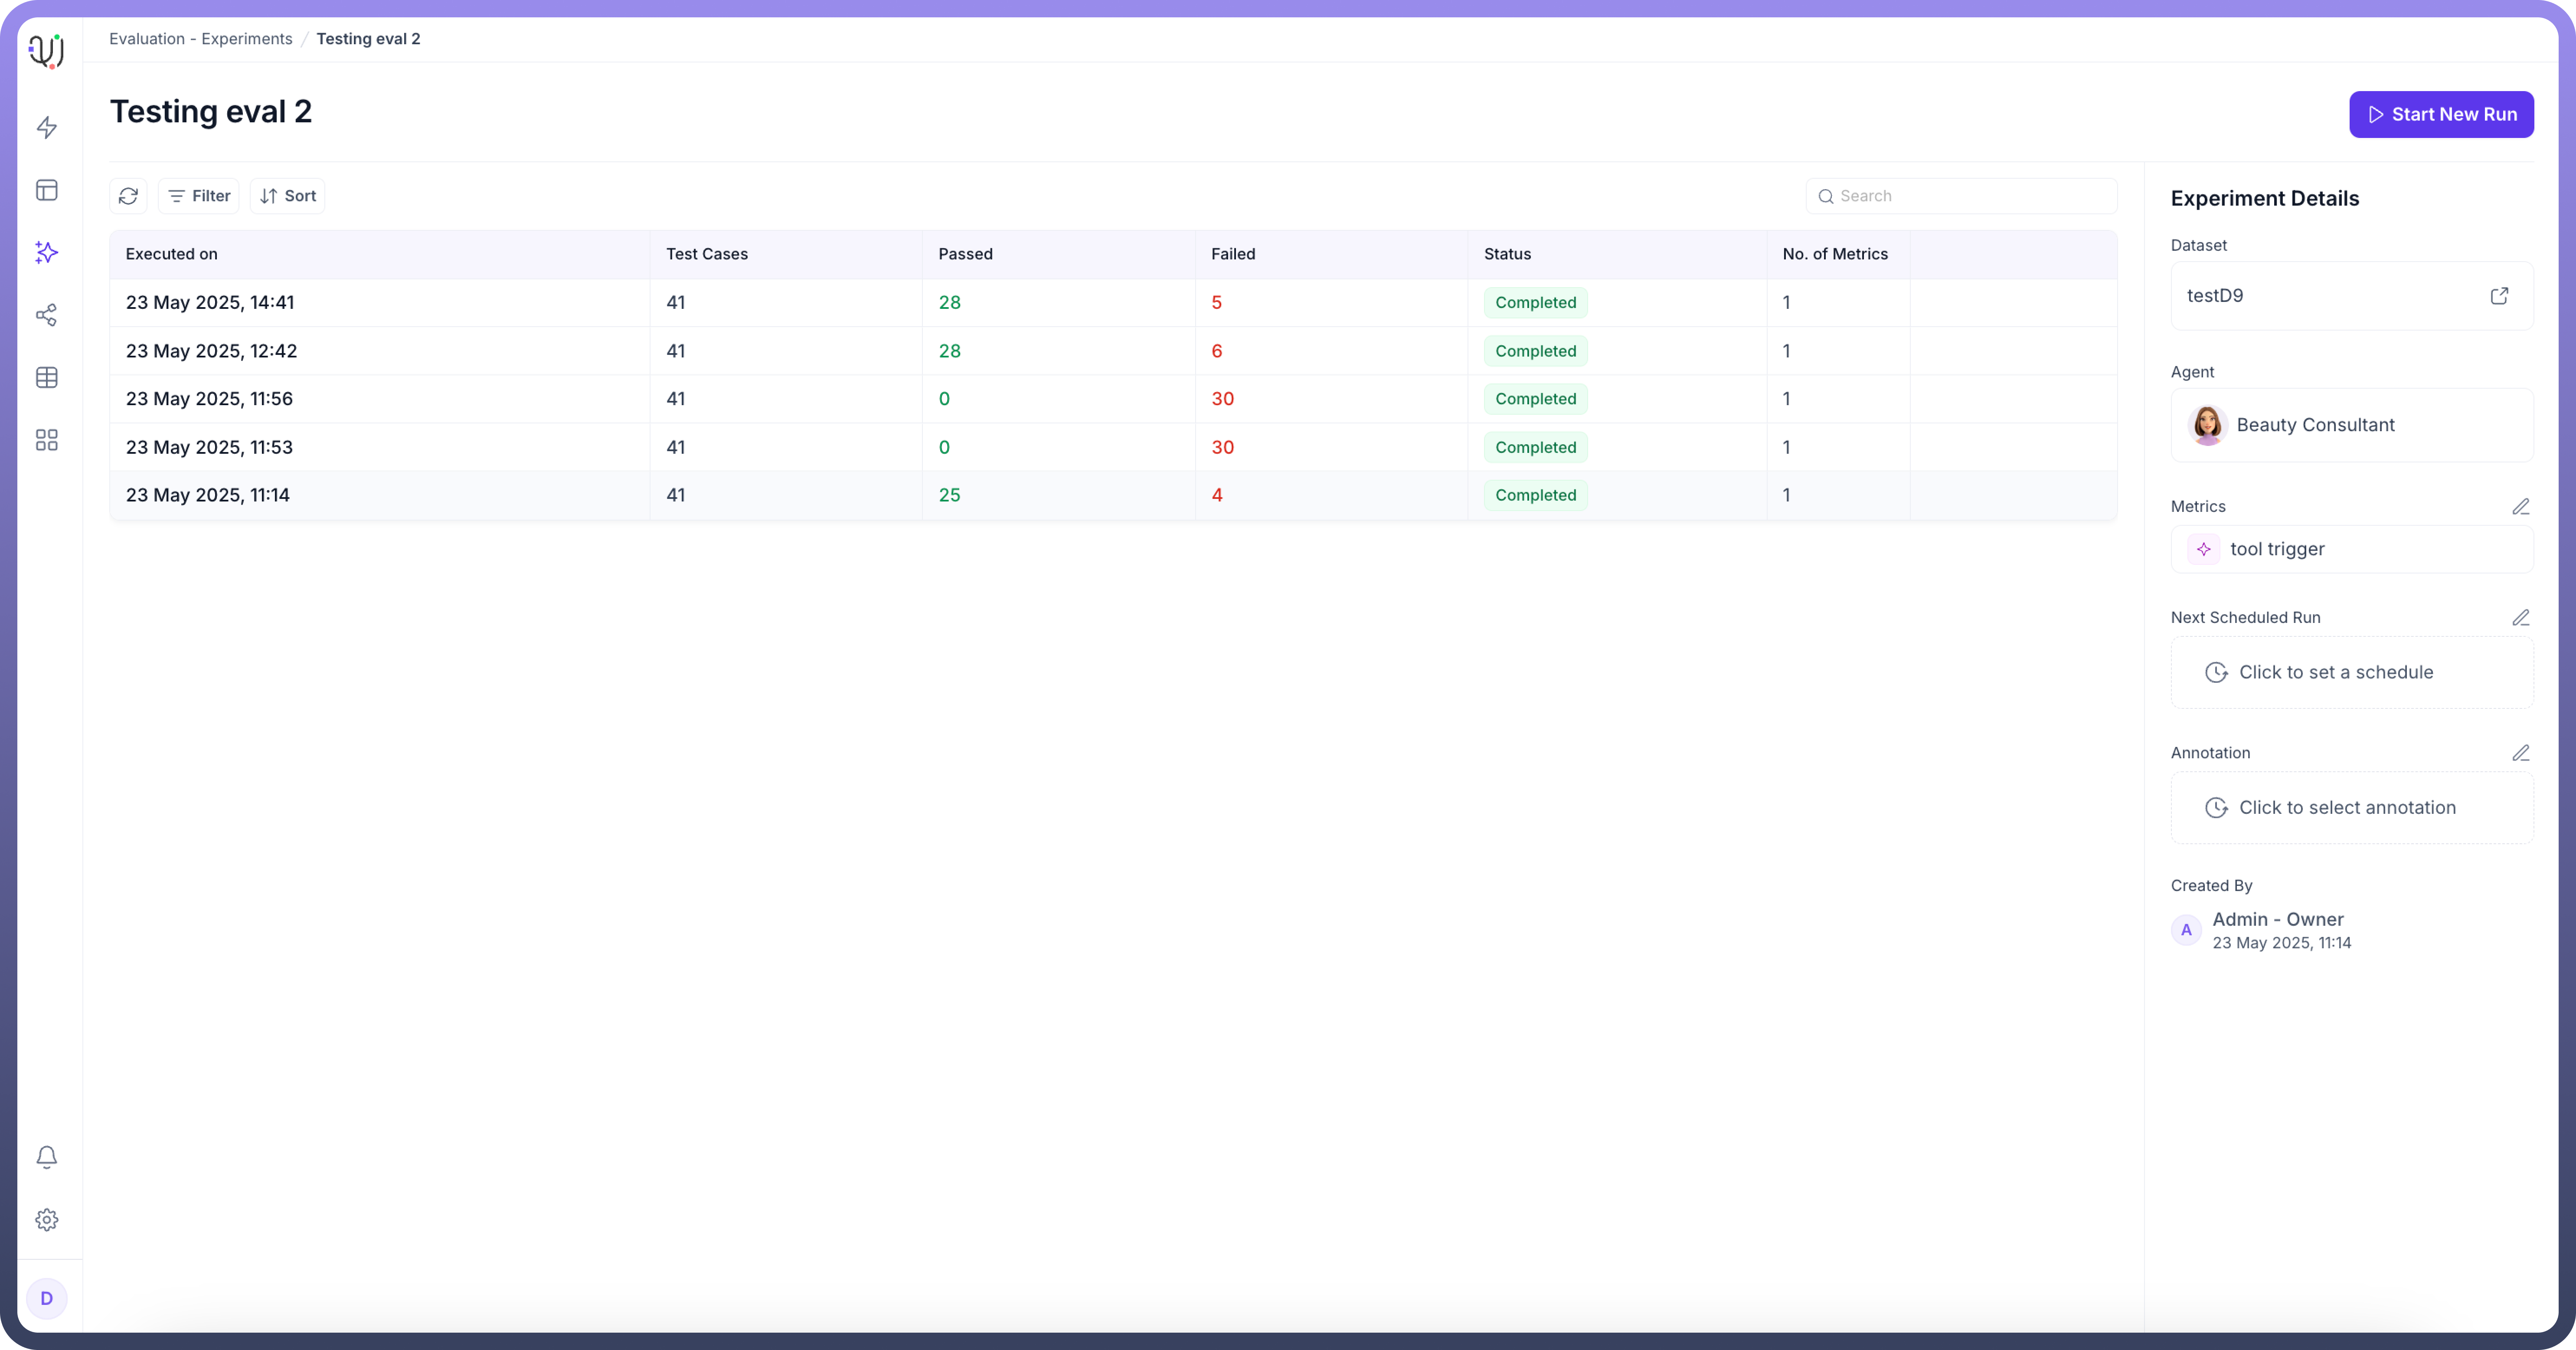Open the settings gear icon
This screenshot has width=2576, height=1350.
pos(47,1220)
